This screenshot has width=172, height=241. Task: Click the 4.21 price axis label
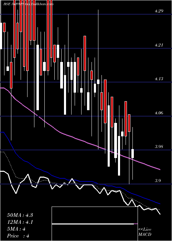point(159,45)
